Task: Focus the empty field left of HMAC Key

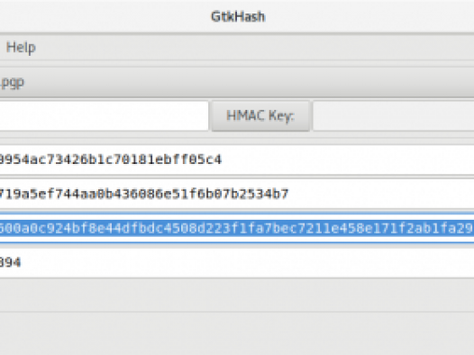Action: [104, 115]
